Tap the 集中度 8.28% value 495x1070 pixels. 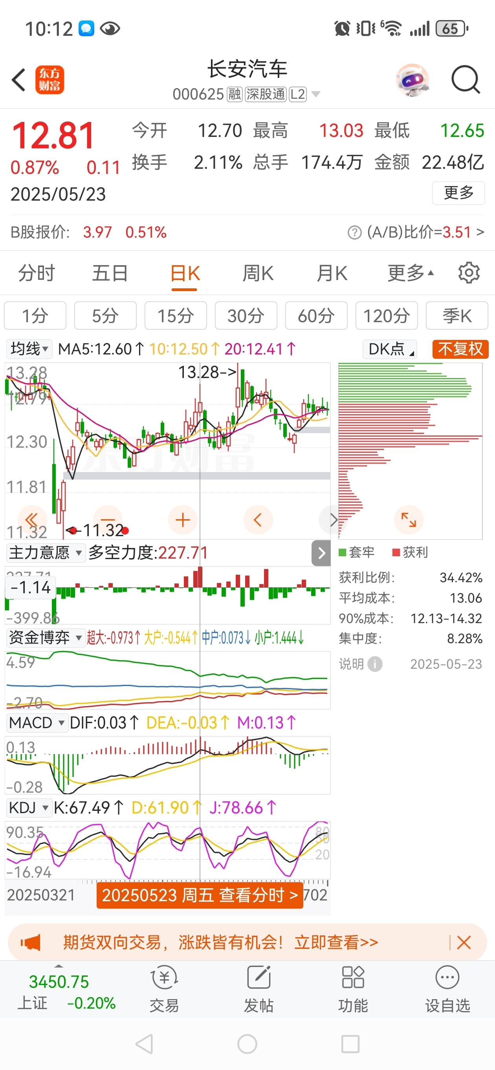pyautogui.click(x=465, y=638)
